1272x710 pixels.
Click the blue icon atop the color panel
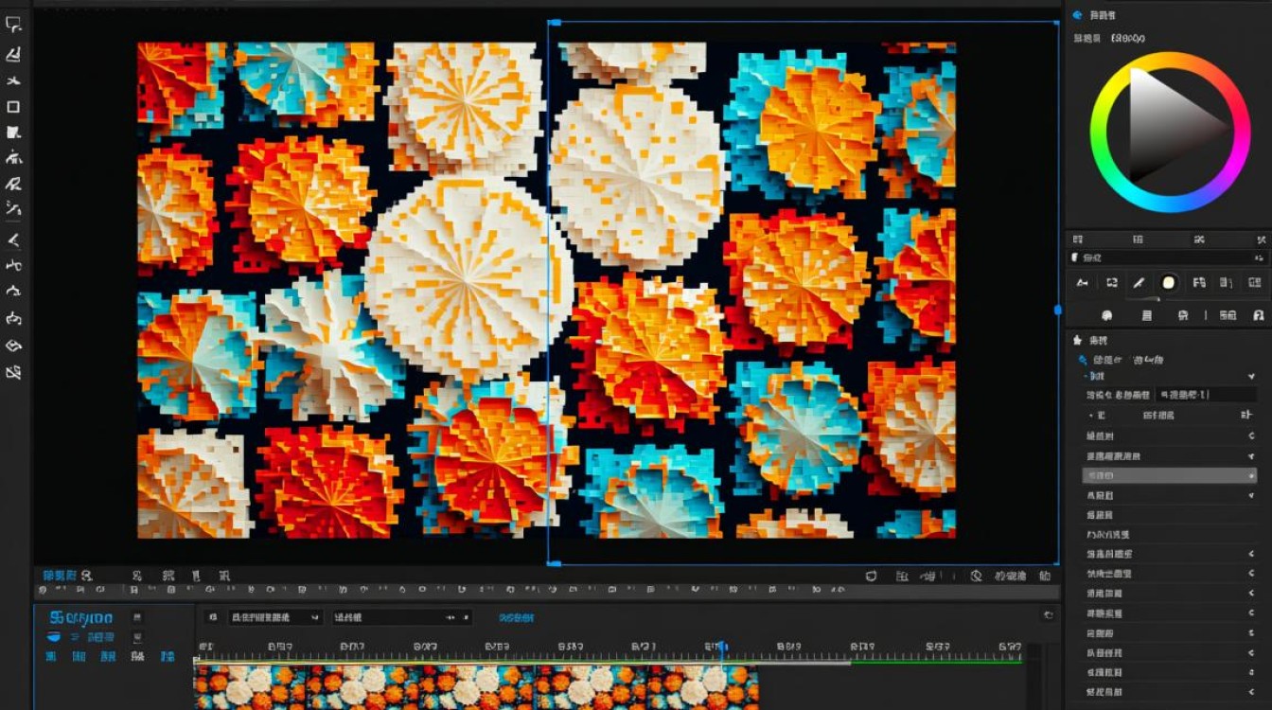click(x=1076, y=15)
